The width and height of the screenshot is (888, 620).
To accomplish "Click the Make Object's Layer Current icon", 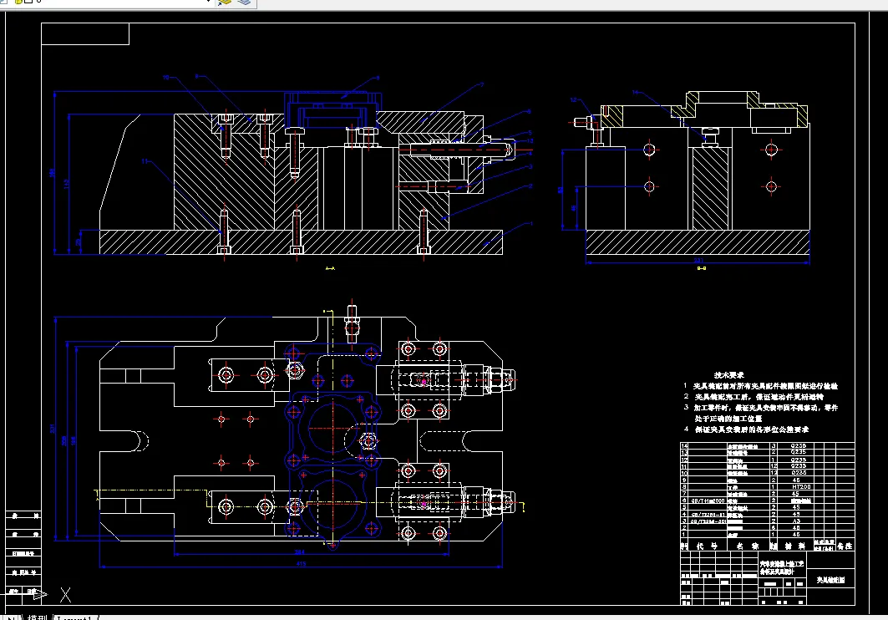I will point(225,2).
